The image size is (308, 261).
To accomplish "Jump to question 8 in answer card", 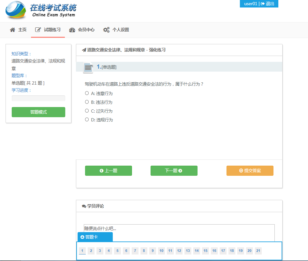I will [144, 251].
